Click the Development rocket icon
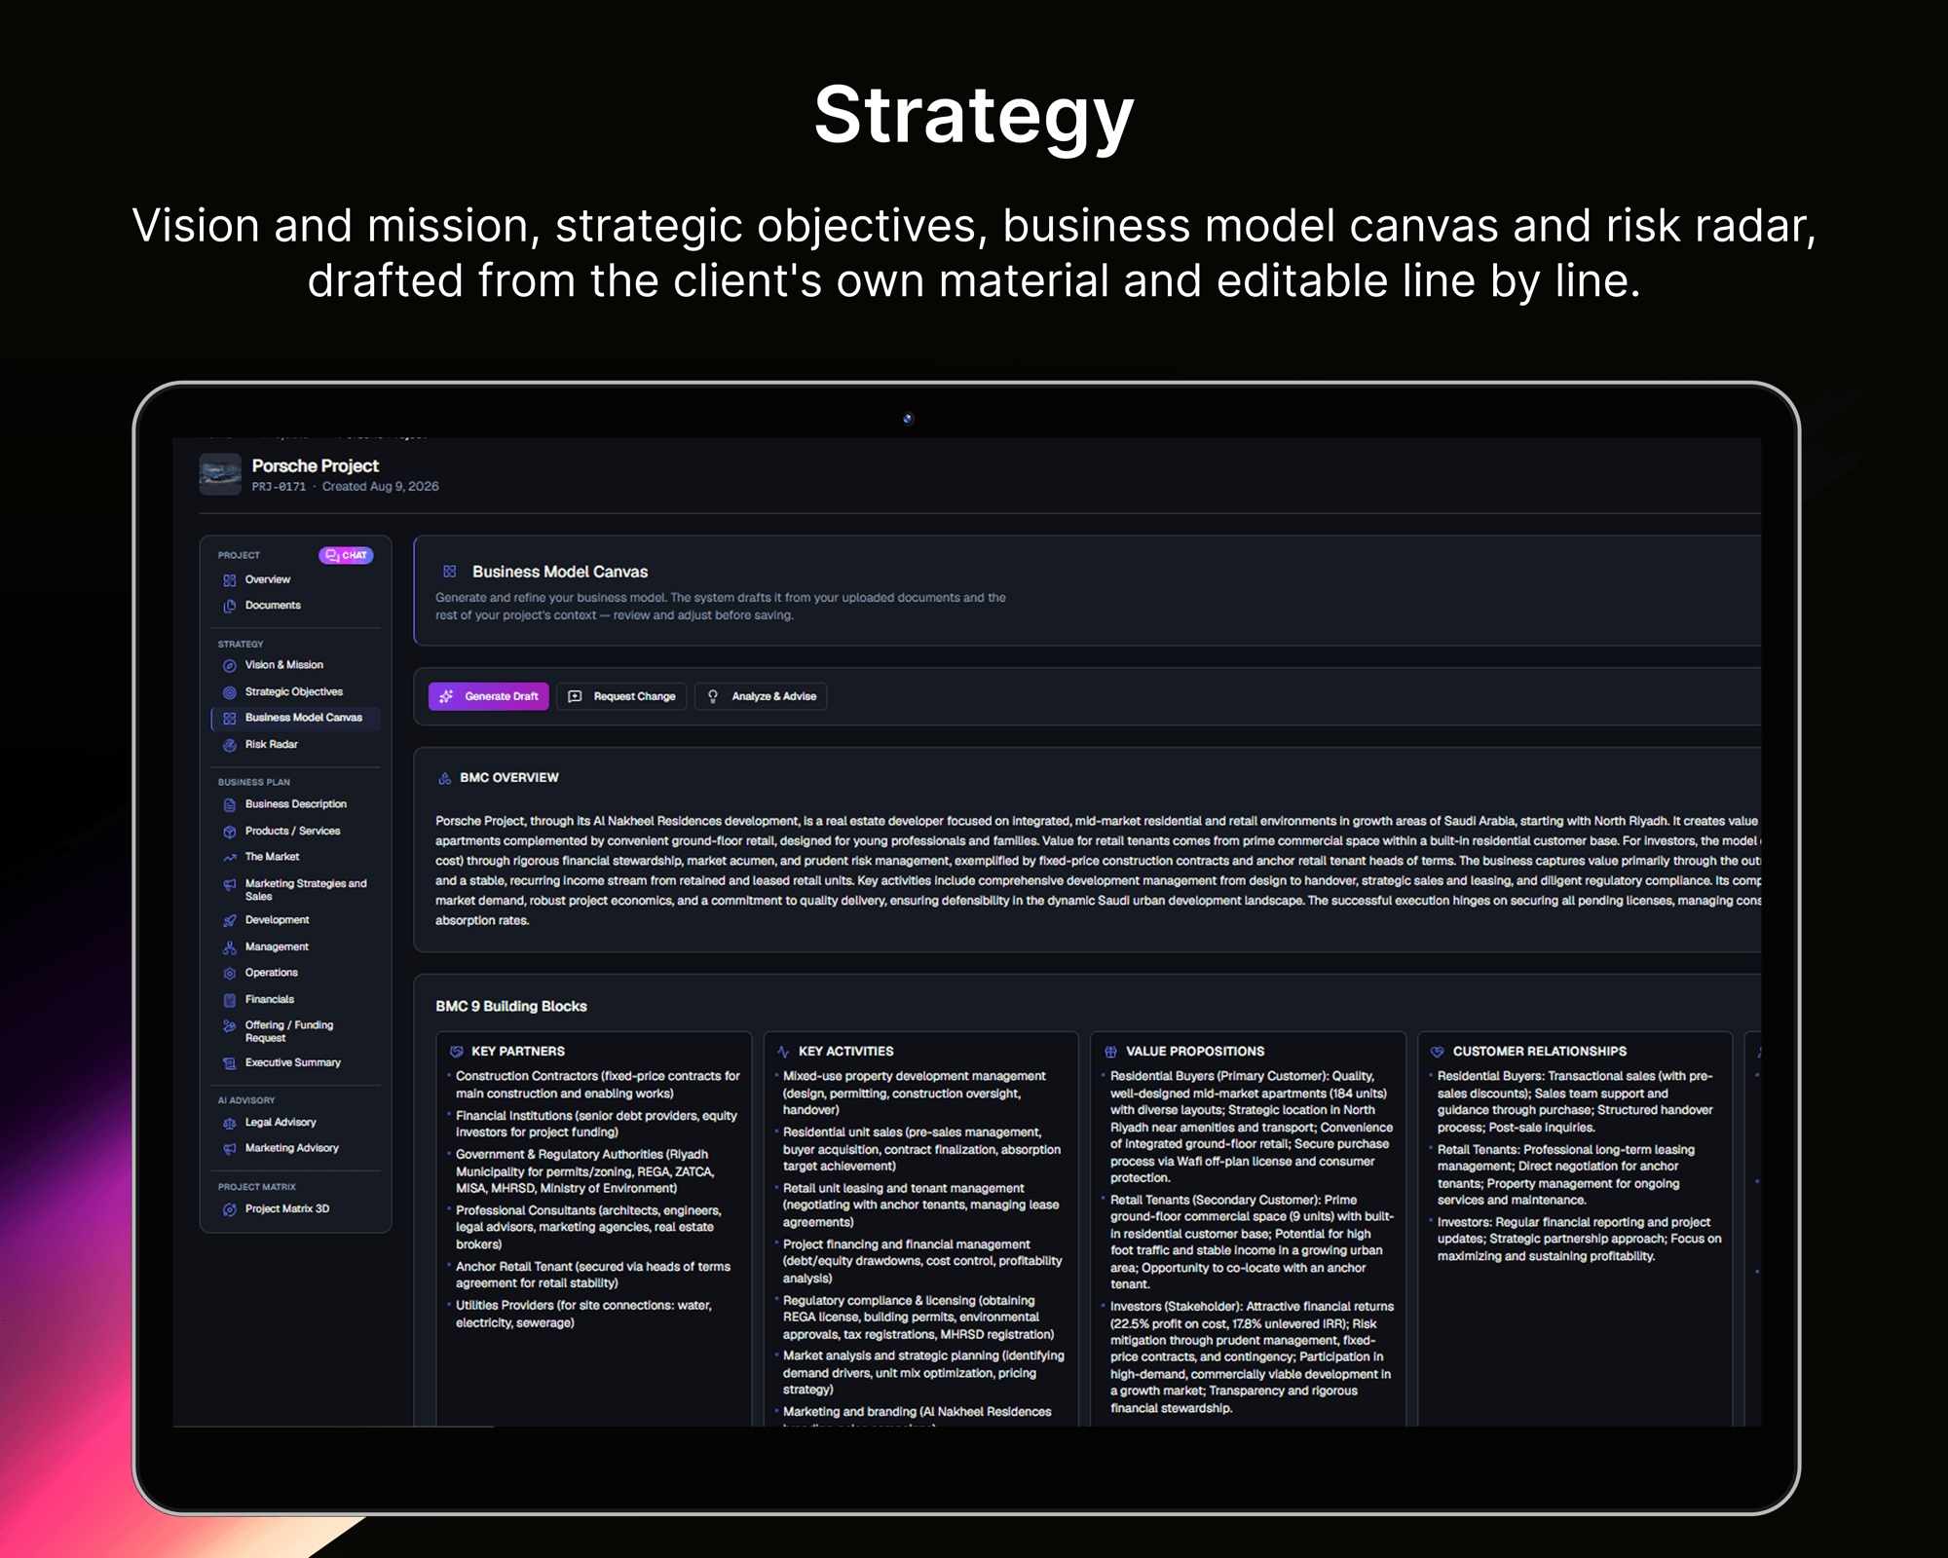Screen dimensions: 1948x1558 pyautogui.click(x=230, y=921)
